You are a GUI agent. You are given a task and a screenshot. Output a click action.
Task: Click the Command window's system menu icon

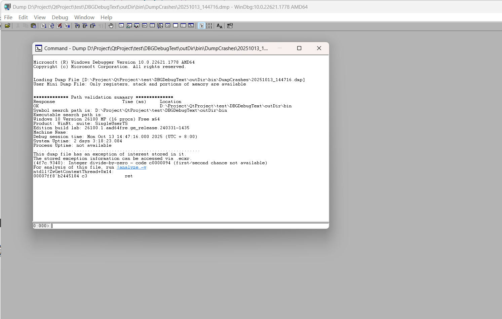(x=39, y=48)
